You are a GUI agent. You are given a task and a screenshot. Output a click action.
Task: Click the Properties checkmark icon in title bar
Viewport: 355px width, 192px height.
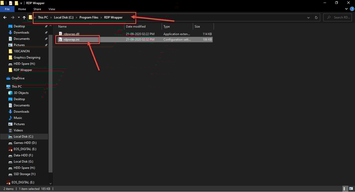10,3
